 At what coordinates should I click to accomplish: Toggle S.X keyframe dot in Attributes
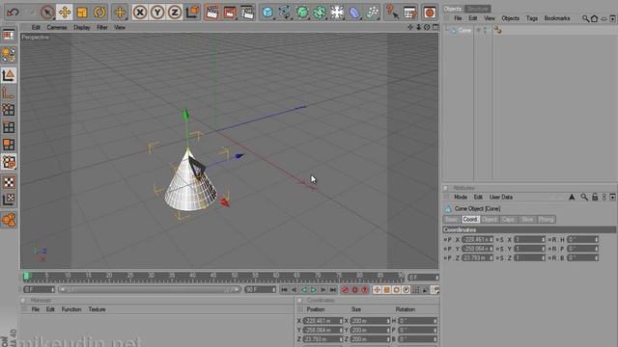coord(497,240)
